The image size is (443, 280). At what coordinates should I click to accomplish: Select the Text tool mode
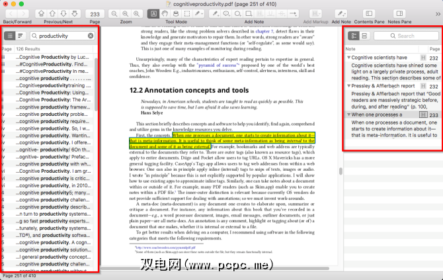coord(153,14)
